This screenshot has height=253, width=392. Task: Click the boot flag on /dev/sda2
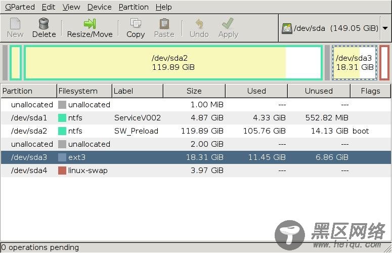361,131
